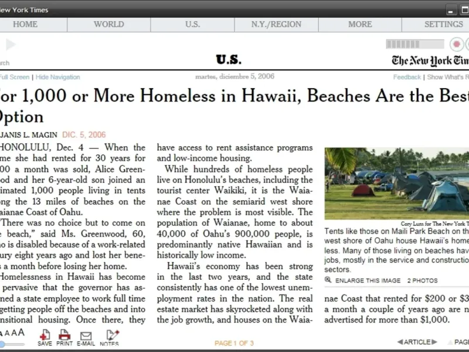Click the Maili Park Beach tents photo
The width and height of the screenshot is (469, 352).
pyautogui.click(x=397, y=184)
